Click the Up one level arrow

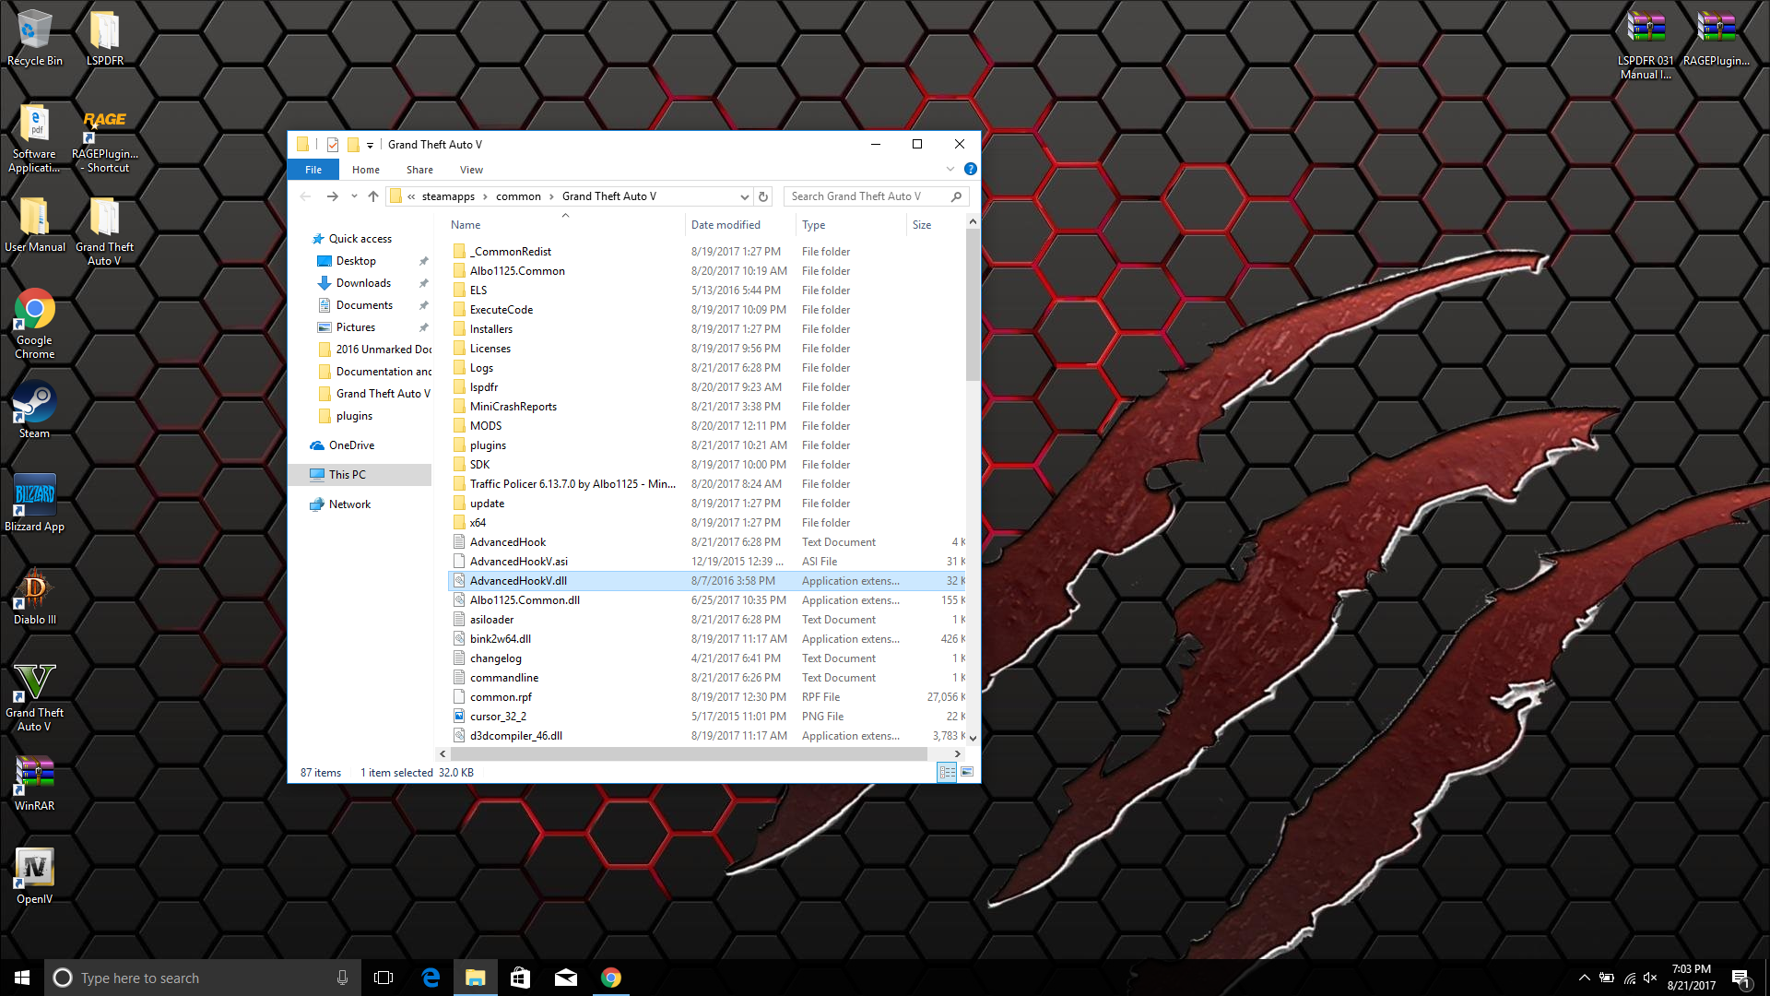point(373,196)
